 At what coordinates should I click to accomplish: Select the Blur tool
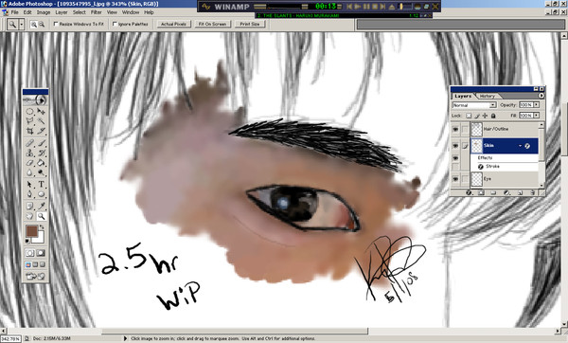29,172
